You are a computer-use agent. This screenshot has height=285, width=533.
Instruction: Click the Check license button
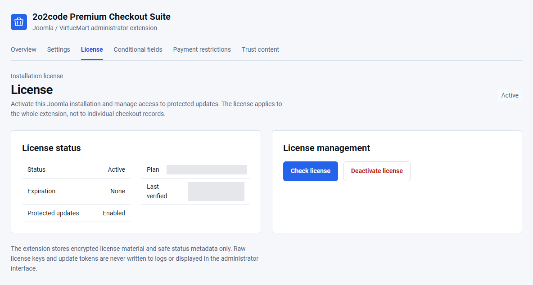pos(310,171)
